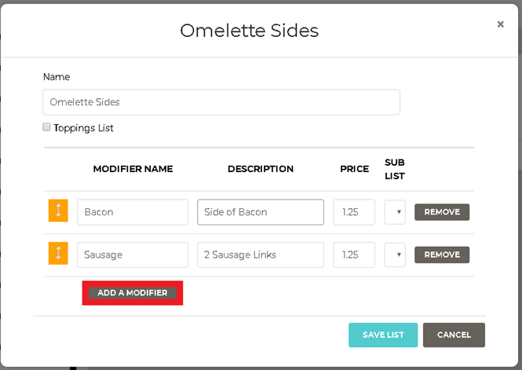The width and height of the screenshot is (522, 370).
Task: Click the Name field containing Omelette Sides
Action: click(x=221, y=102)
